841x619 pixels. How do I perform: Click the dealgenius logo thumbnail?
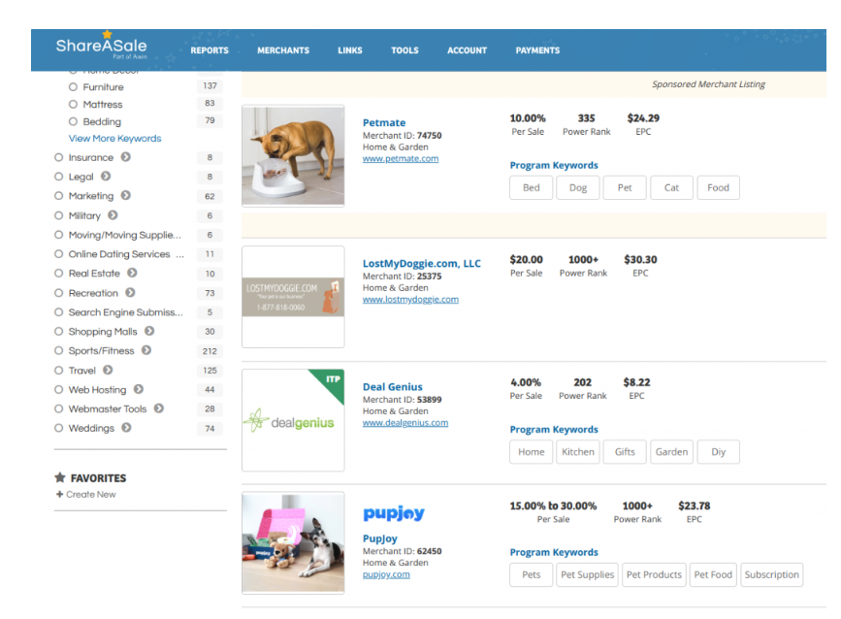(x=293, y=420)
